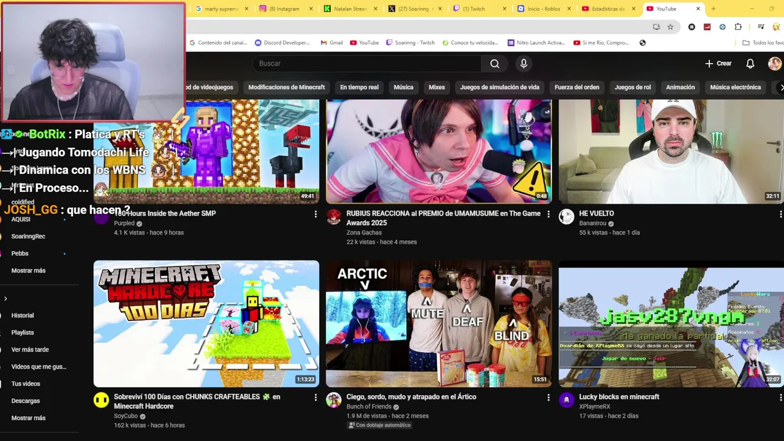Open a new browser tab

click(713, 9)
